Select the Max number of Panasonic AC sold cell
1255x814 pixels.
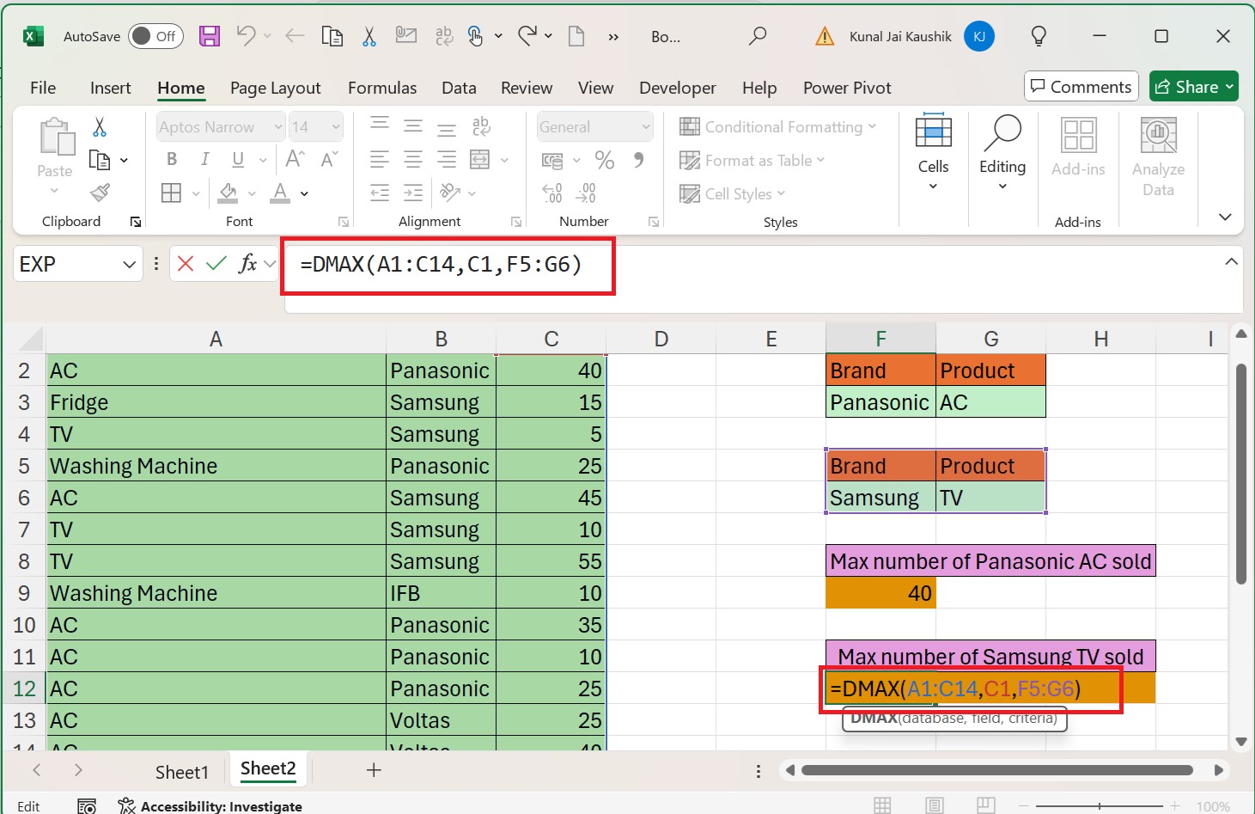pyautogui.click(x=990, y=561)
